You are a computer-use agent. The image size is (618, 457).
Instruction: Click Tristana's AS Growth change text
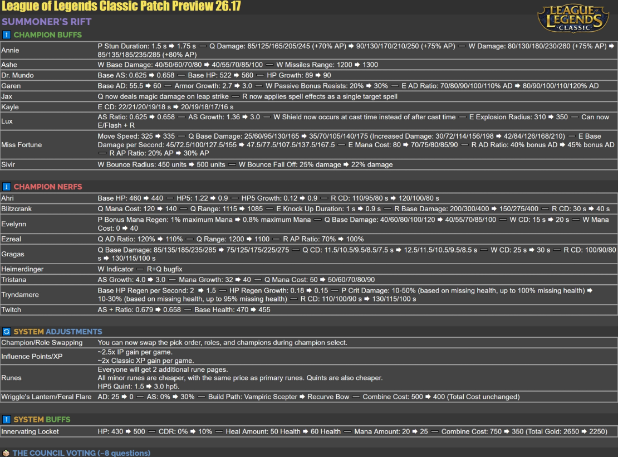(131, 280)
